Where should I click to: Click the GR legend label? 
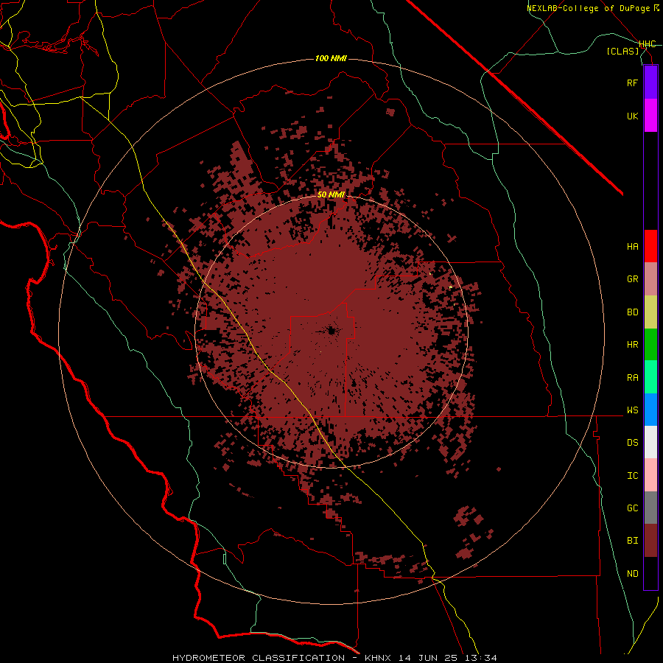pyautogui.click(x=632, y=279)
